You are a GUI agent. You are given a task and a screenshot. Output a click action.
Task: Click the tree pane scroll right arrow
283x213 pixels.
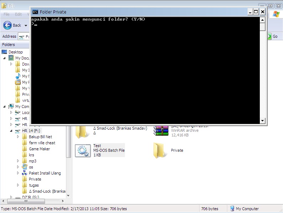(x=62, y=201)
